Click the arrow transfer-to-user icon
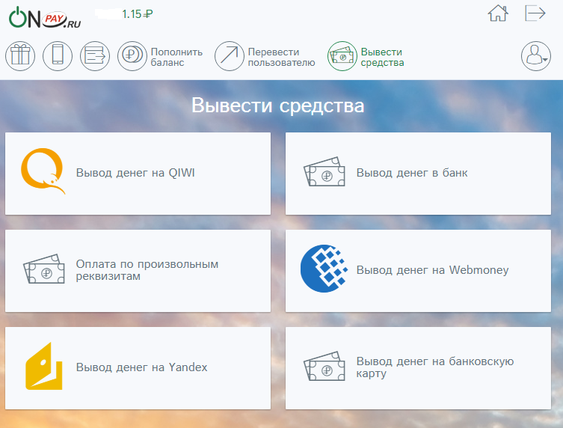The width and height of the screenshot is (563, 428). point(230,56)
